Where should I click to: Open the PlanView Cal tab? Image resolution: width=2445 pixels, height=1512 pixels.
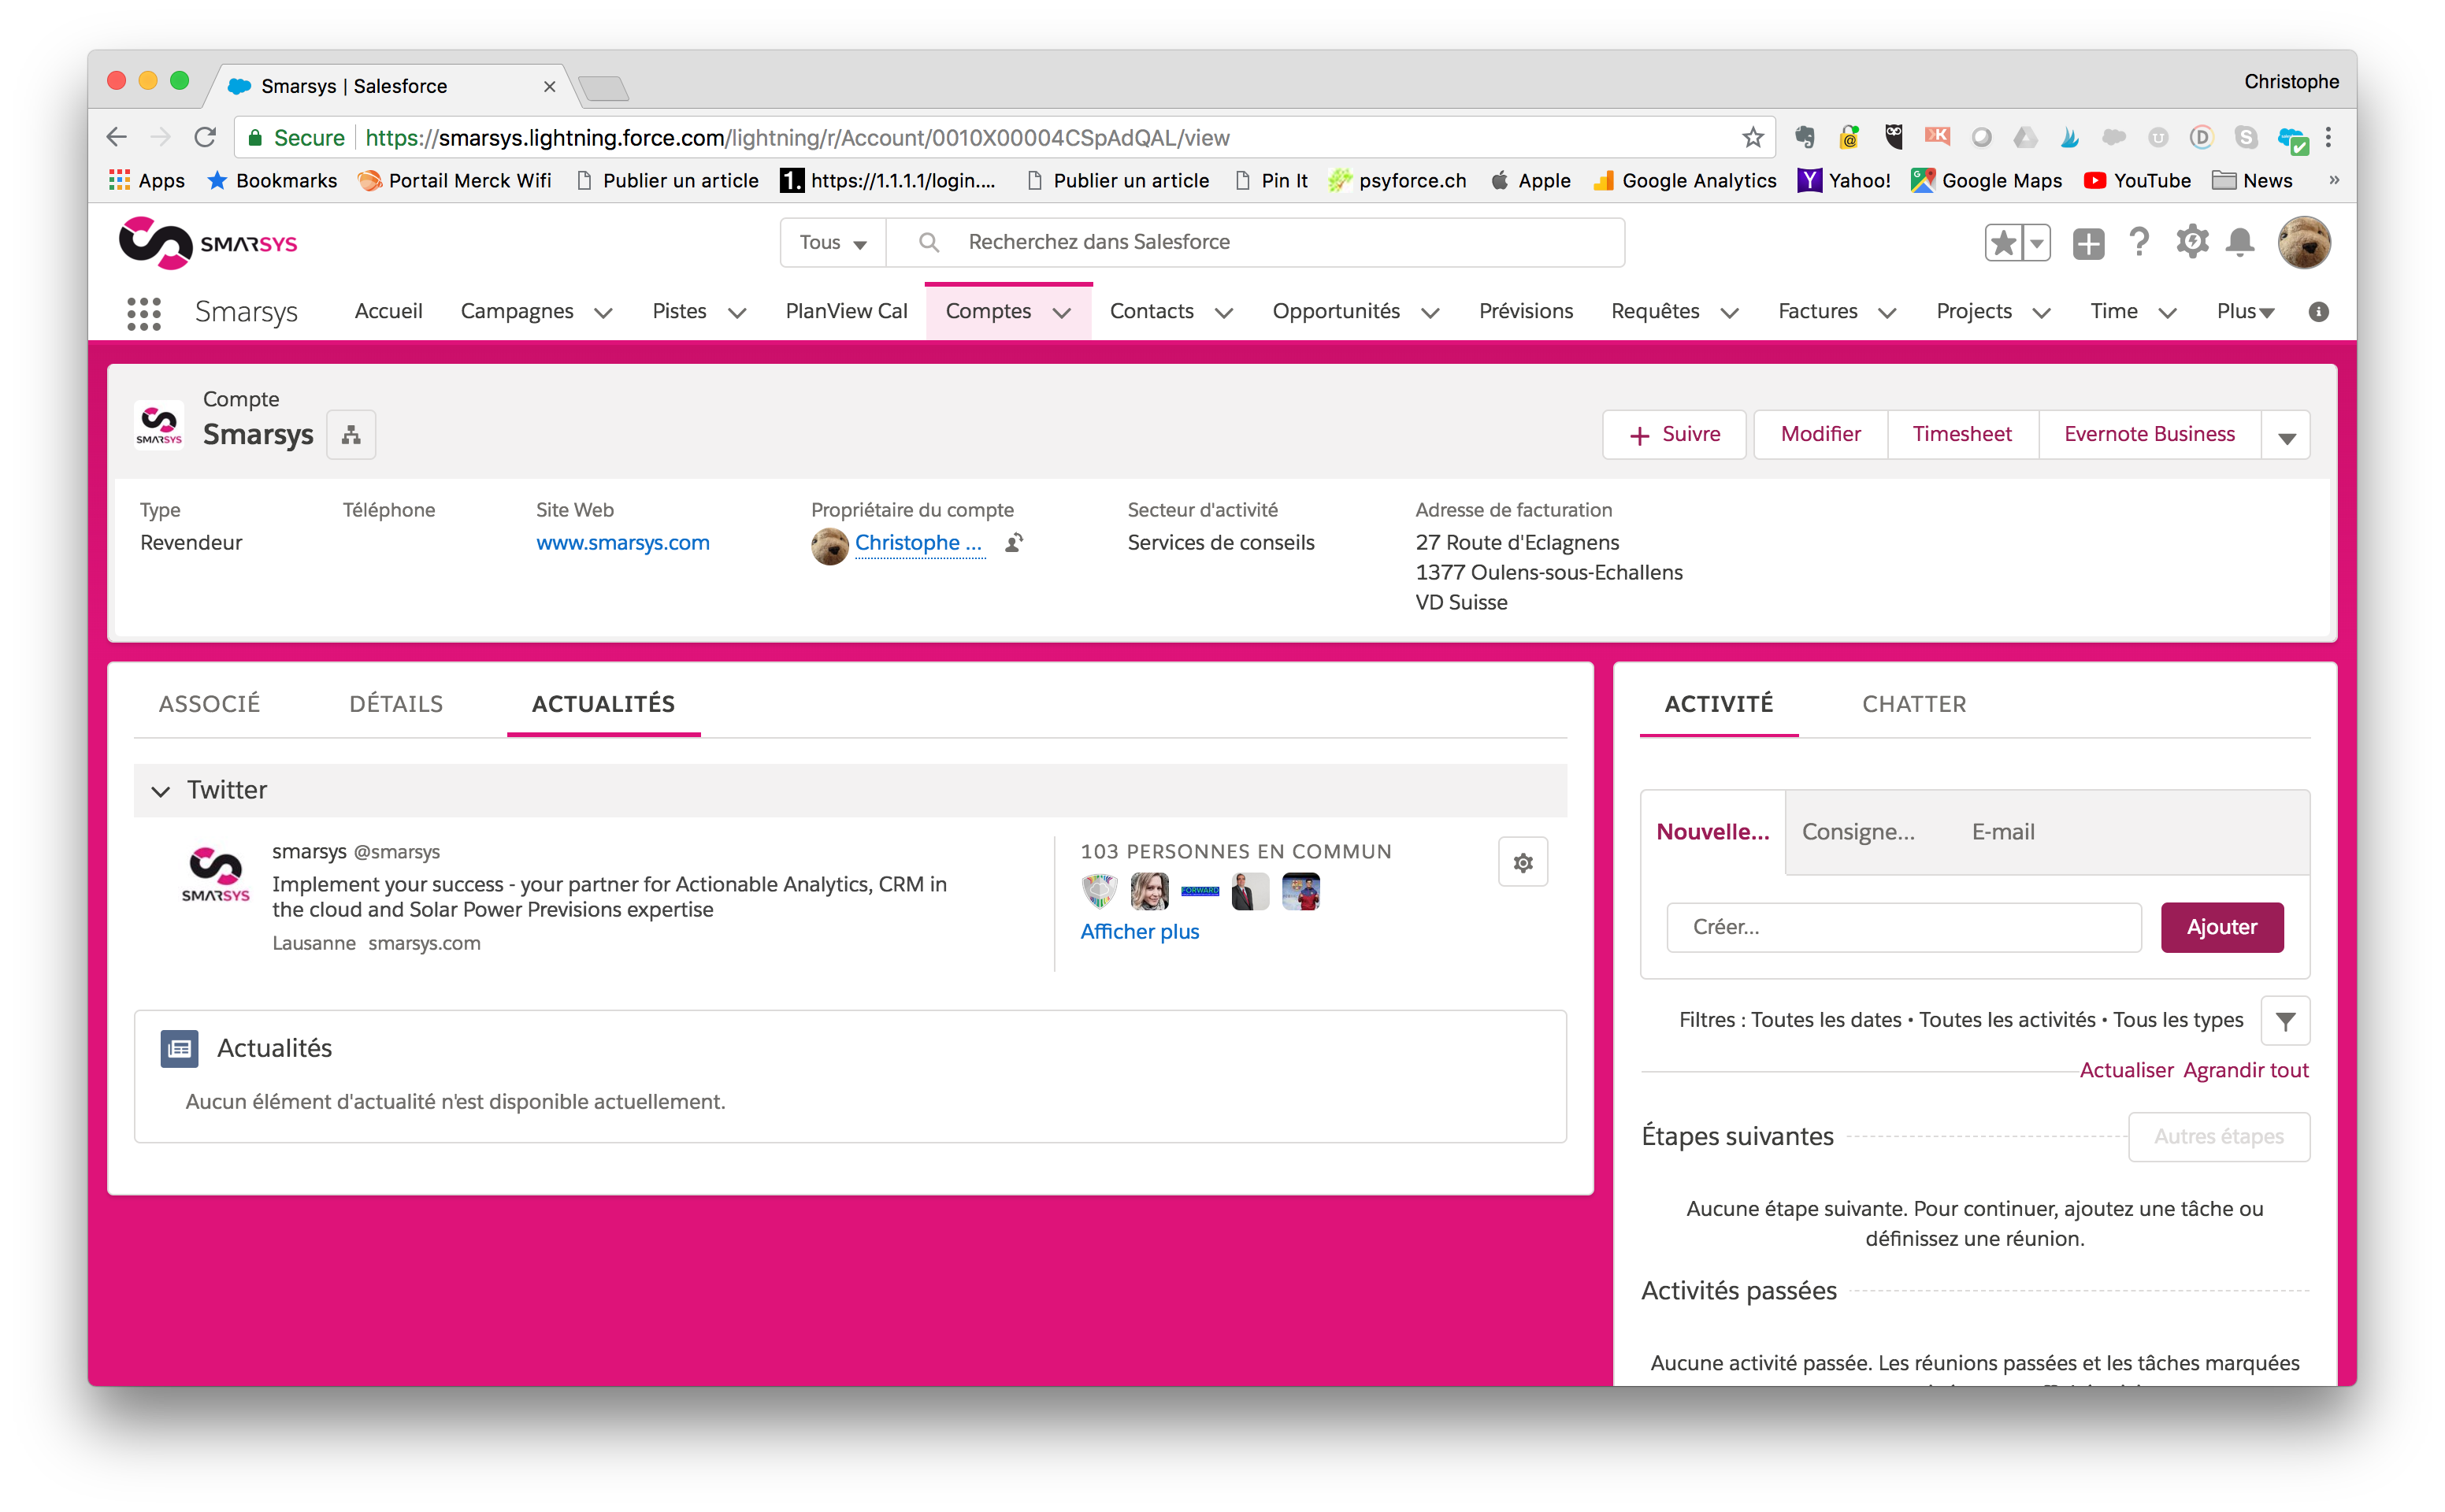click(846, 312)
